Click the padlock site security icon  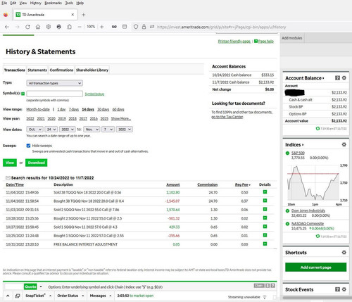[x=144, y=27]
